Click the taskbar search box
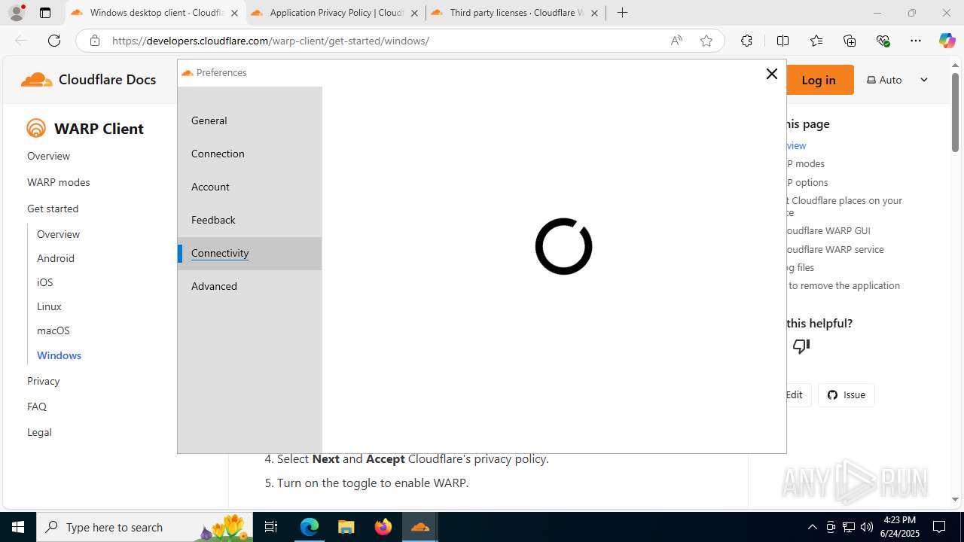The width and height of the screenshot is (964, 542). coord(145,527)
